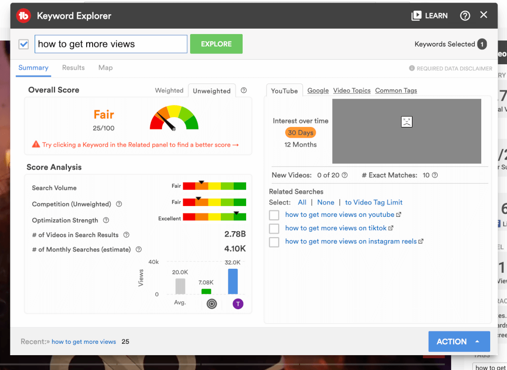
Task: Check 'how to get more views on tiktok'
Action: point(274,229)
